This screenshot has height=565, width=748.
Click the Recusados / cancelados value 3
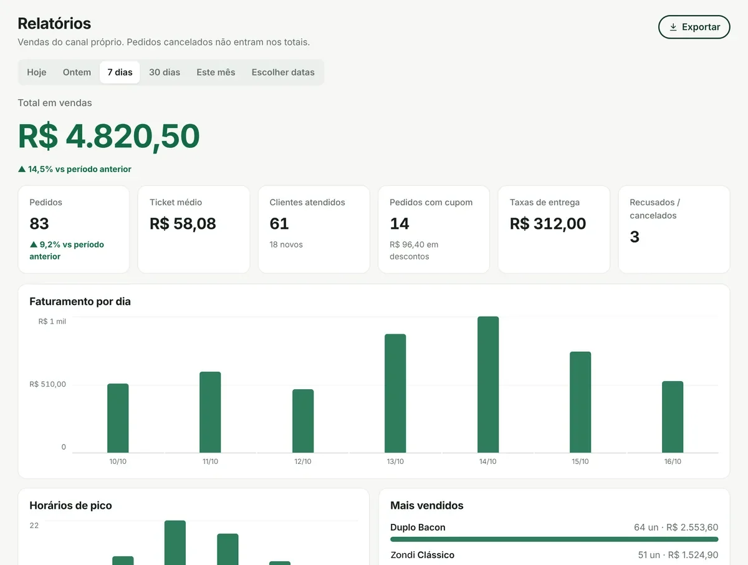tap(635, 236)
